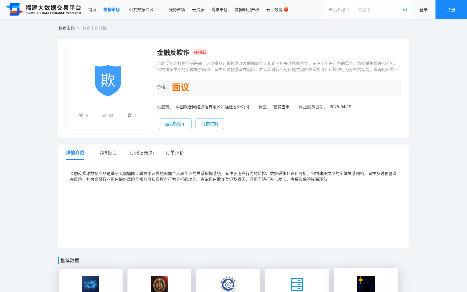Click the description paragraph in the 详情介绍 panel
Image resolution: width=467 pixels, height=292 pixels.
click(233, 176)
